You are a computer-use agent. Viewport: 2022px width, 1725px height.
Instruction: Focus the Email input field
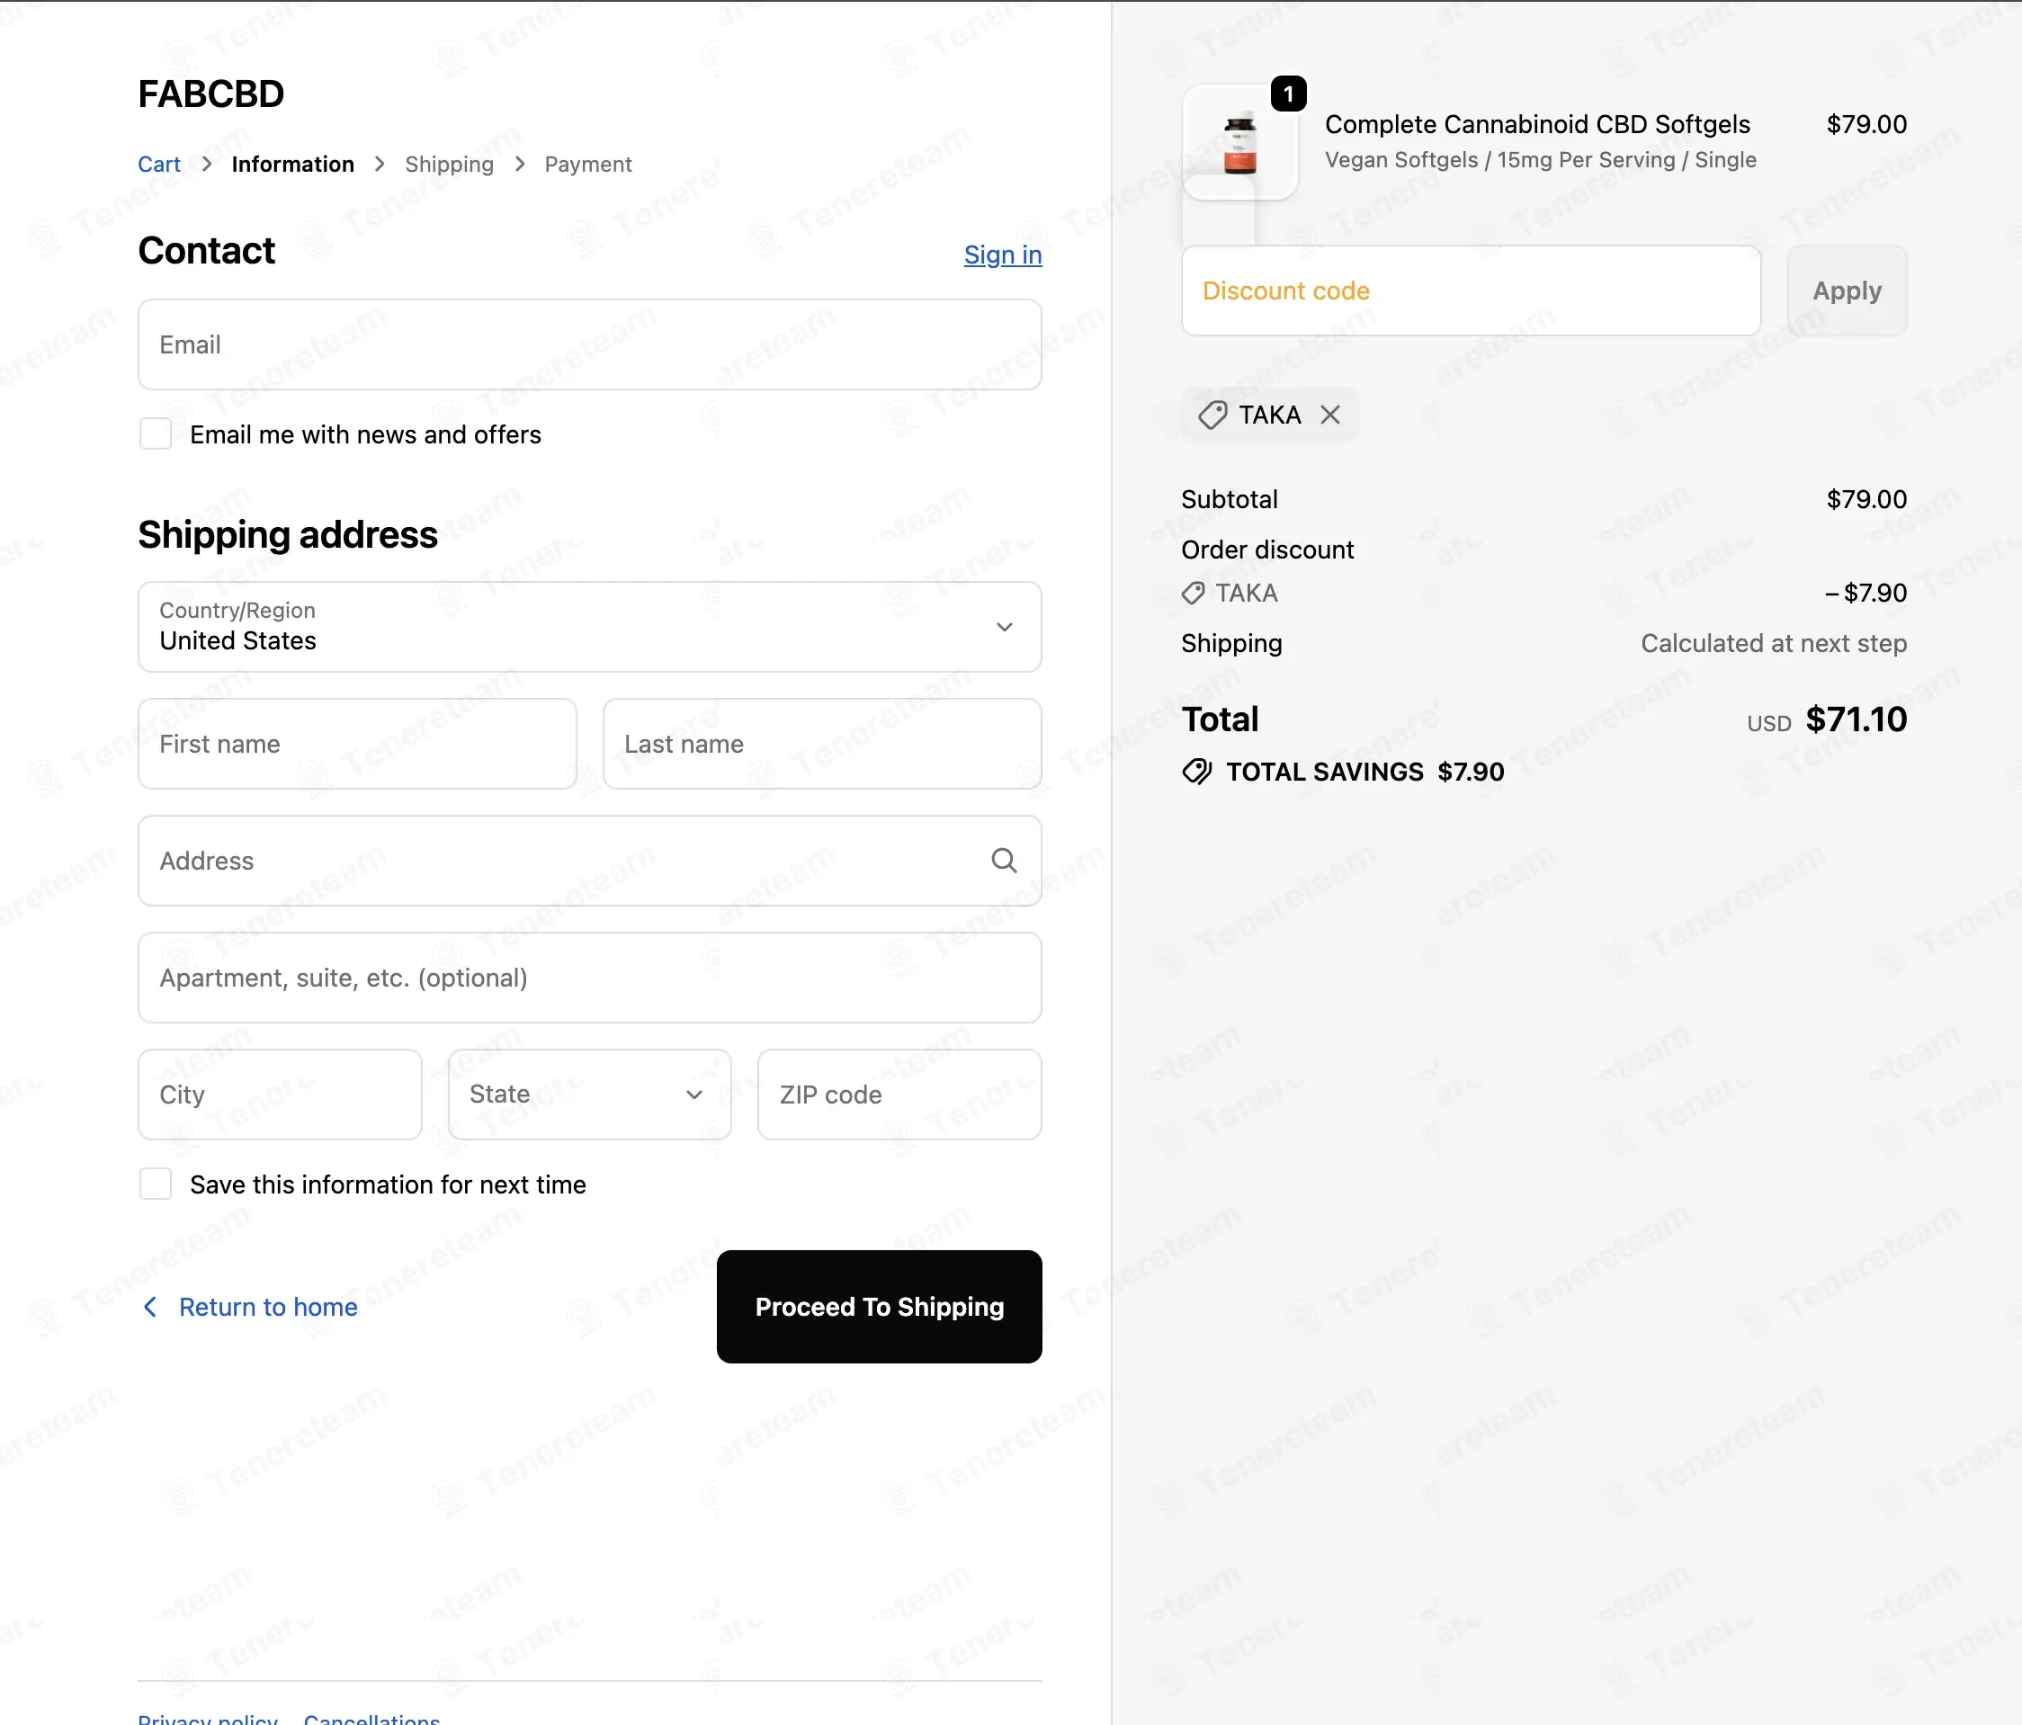[589, 344]
